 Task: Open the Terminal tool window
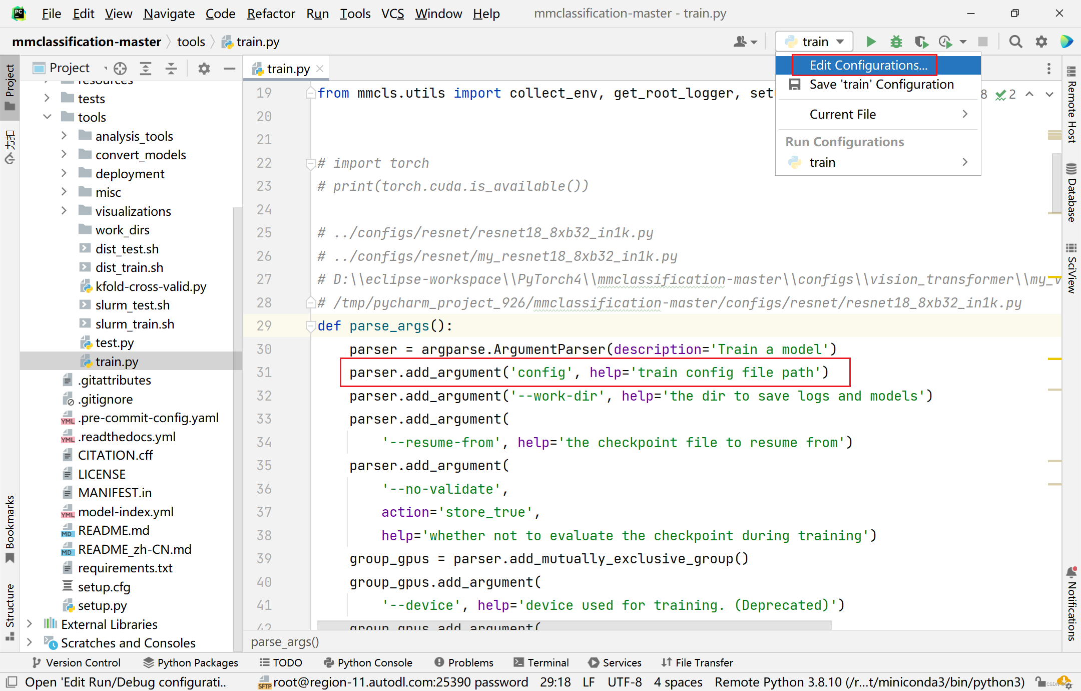click(x=542, y=662)
